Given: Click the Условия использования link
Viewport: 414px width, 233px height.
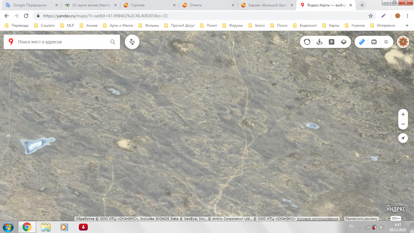Looking at the screenshot, I should [317, 219].
